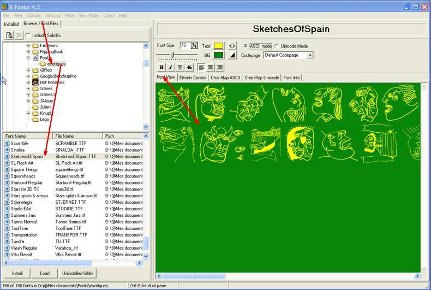Sort by the Path column header

[123, 136]
